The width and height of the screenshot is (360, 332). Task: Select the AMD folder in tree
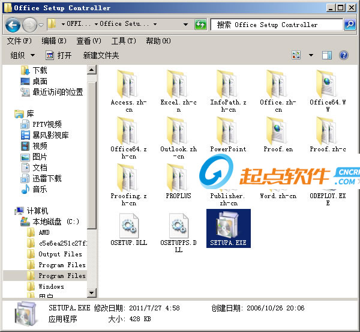[38, 232]
